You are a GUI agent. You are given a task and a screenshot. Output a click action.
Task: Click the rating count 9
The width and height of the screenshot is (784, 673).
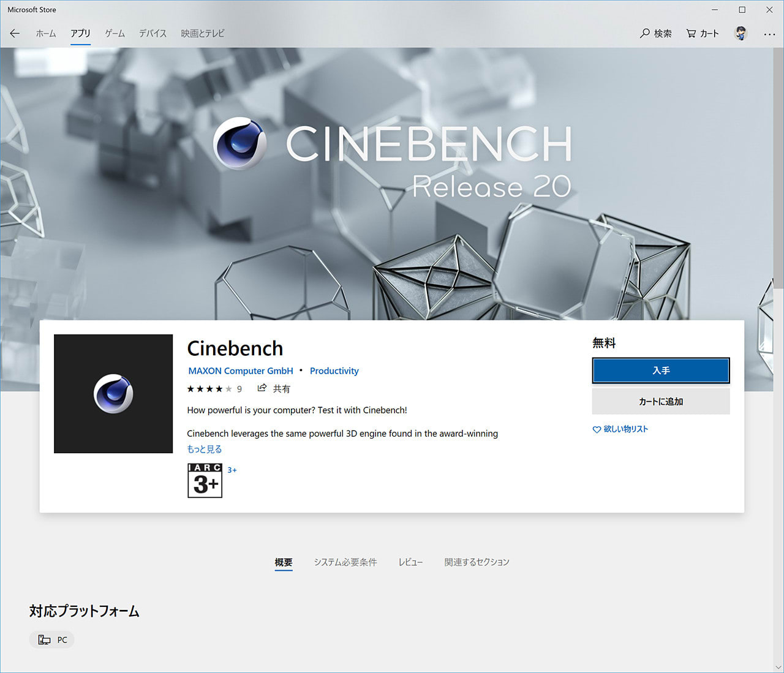pyautogui.click(x=239, y=389)
